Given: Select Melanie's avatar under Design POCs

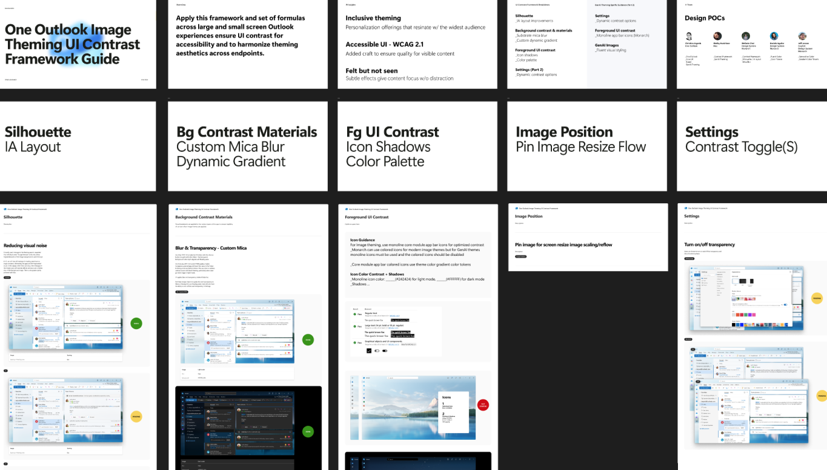Looking at the screenshot, I should (746, 36).
